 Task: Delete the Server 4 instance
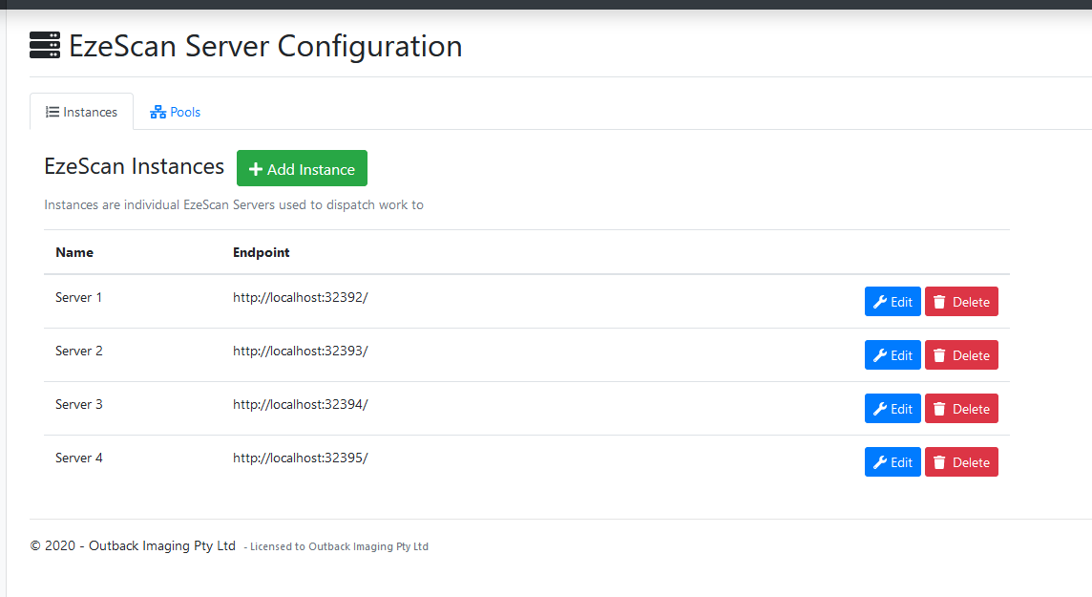click(961, 462)
